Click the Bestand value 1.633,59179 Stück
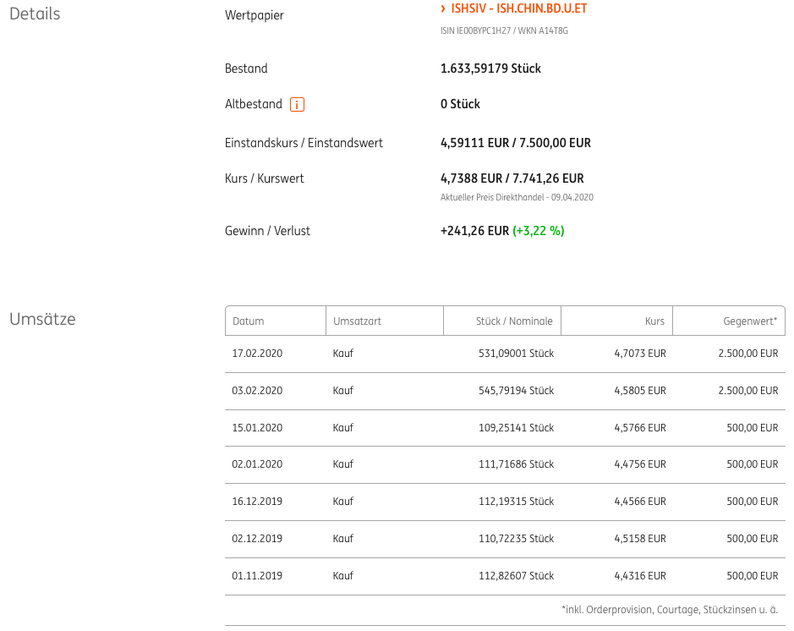This screenshot has height=631, width=794. (490, 69)
